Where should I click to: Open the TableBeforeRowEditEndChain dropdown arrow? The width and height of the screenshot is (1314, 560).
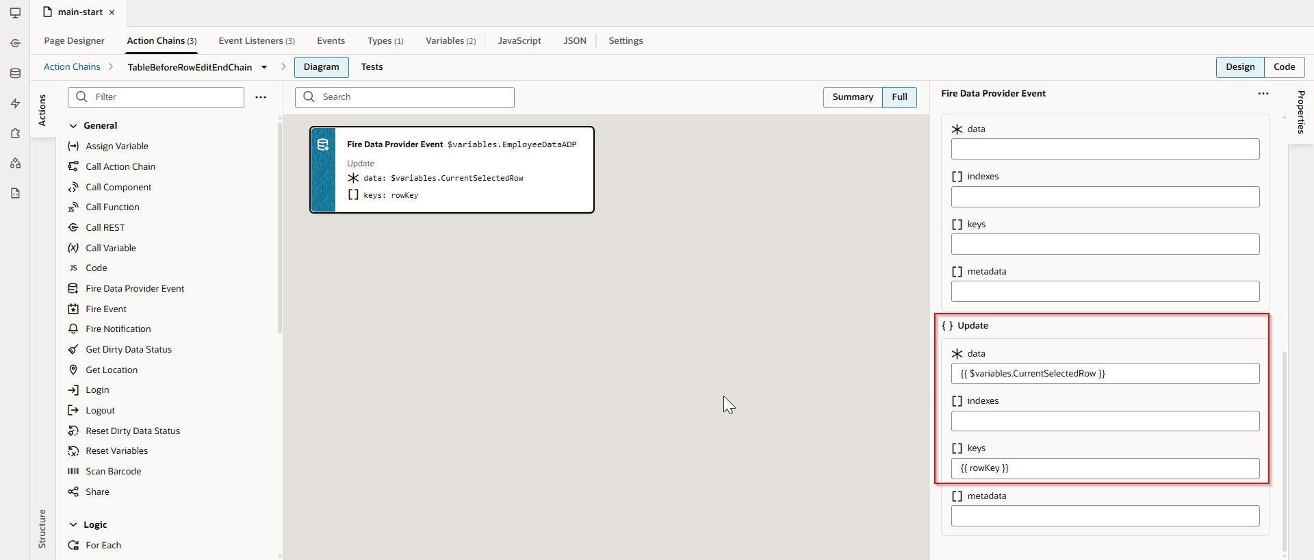[264, 67]
